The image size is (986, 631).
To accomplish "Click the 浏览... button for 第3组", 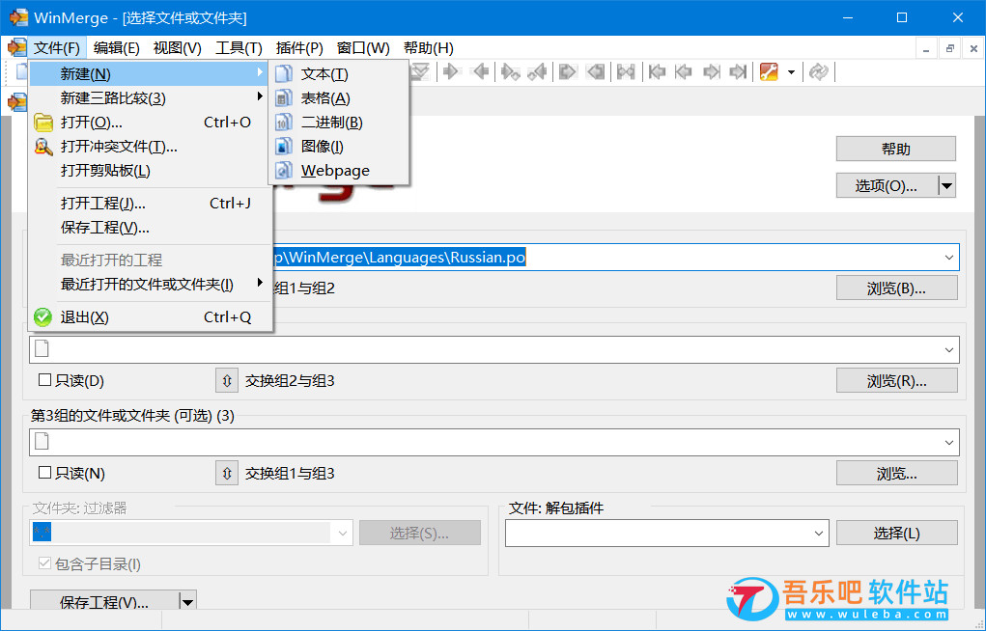I will 897,473.
